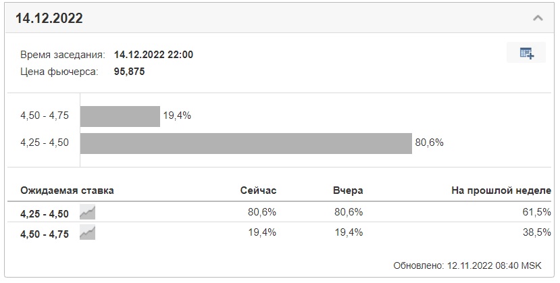The height and width of the screenshot is (283, 560).
Task: Select the 4,25 - 4,50 table row label
Action: click(x=45, y=213)
